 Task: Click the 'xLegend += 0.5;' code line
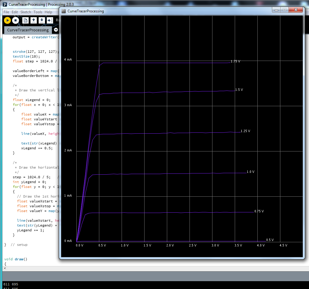pyautogui.click(x=37, y=148)
